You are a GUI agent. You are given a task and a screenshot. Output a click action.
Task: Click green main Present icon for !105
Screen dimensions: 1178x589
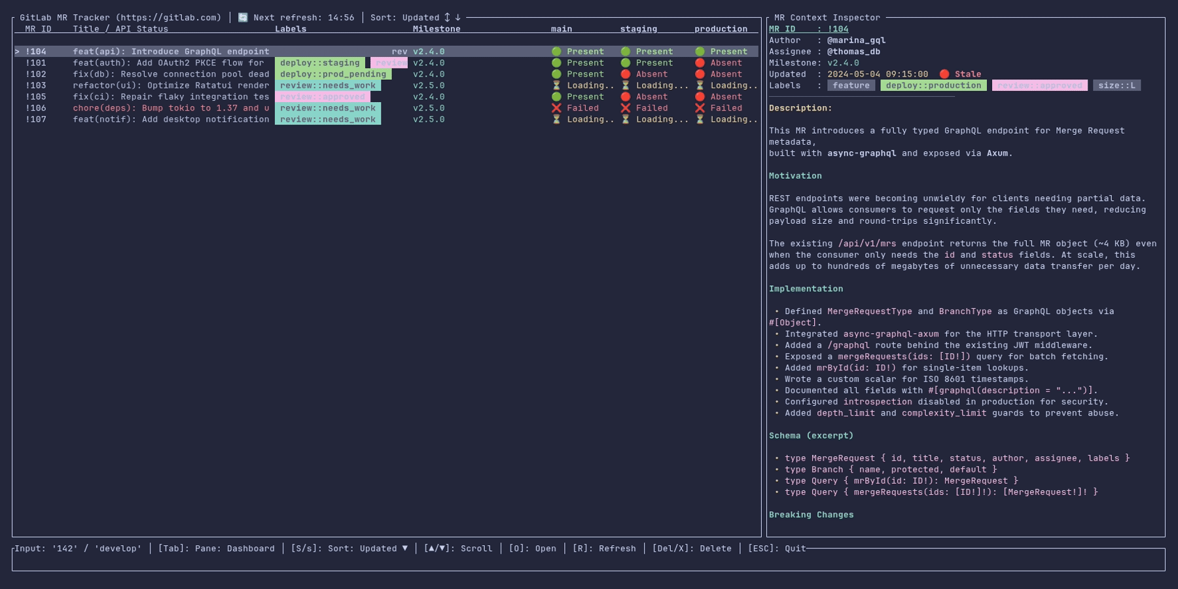click(x=556, y=97)
